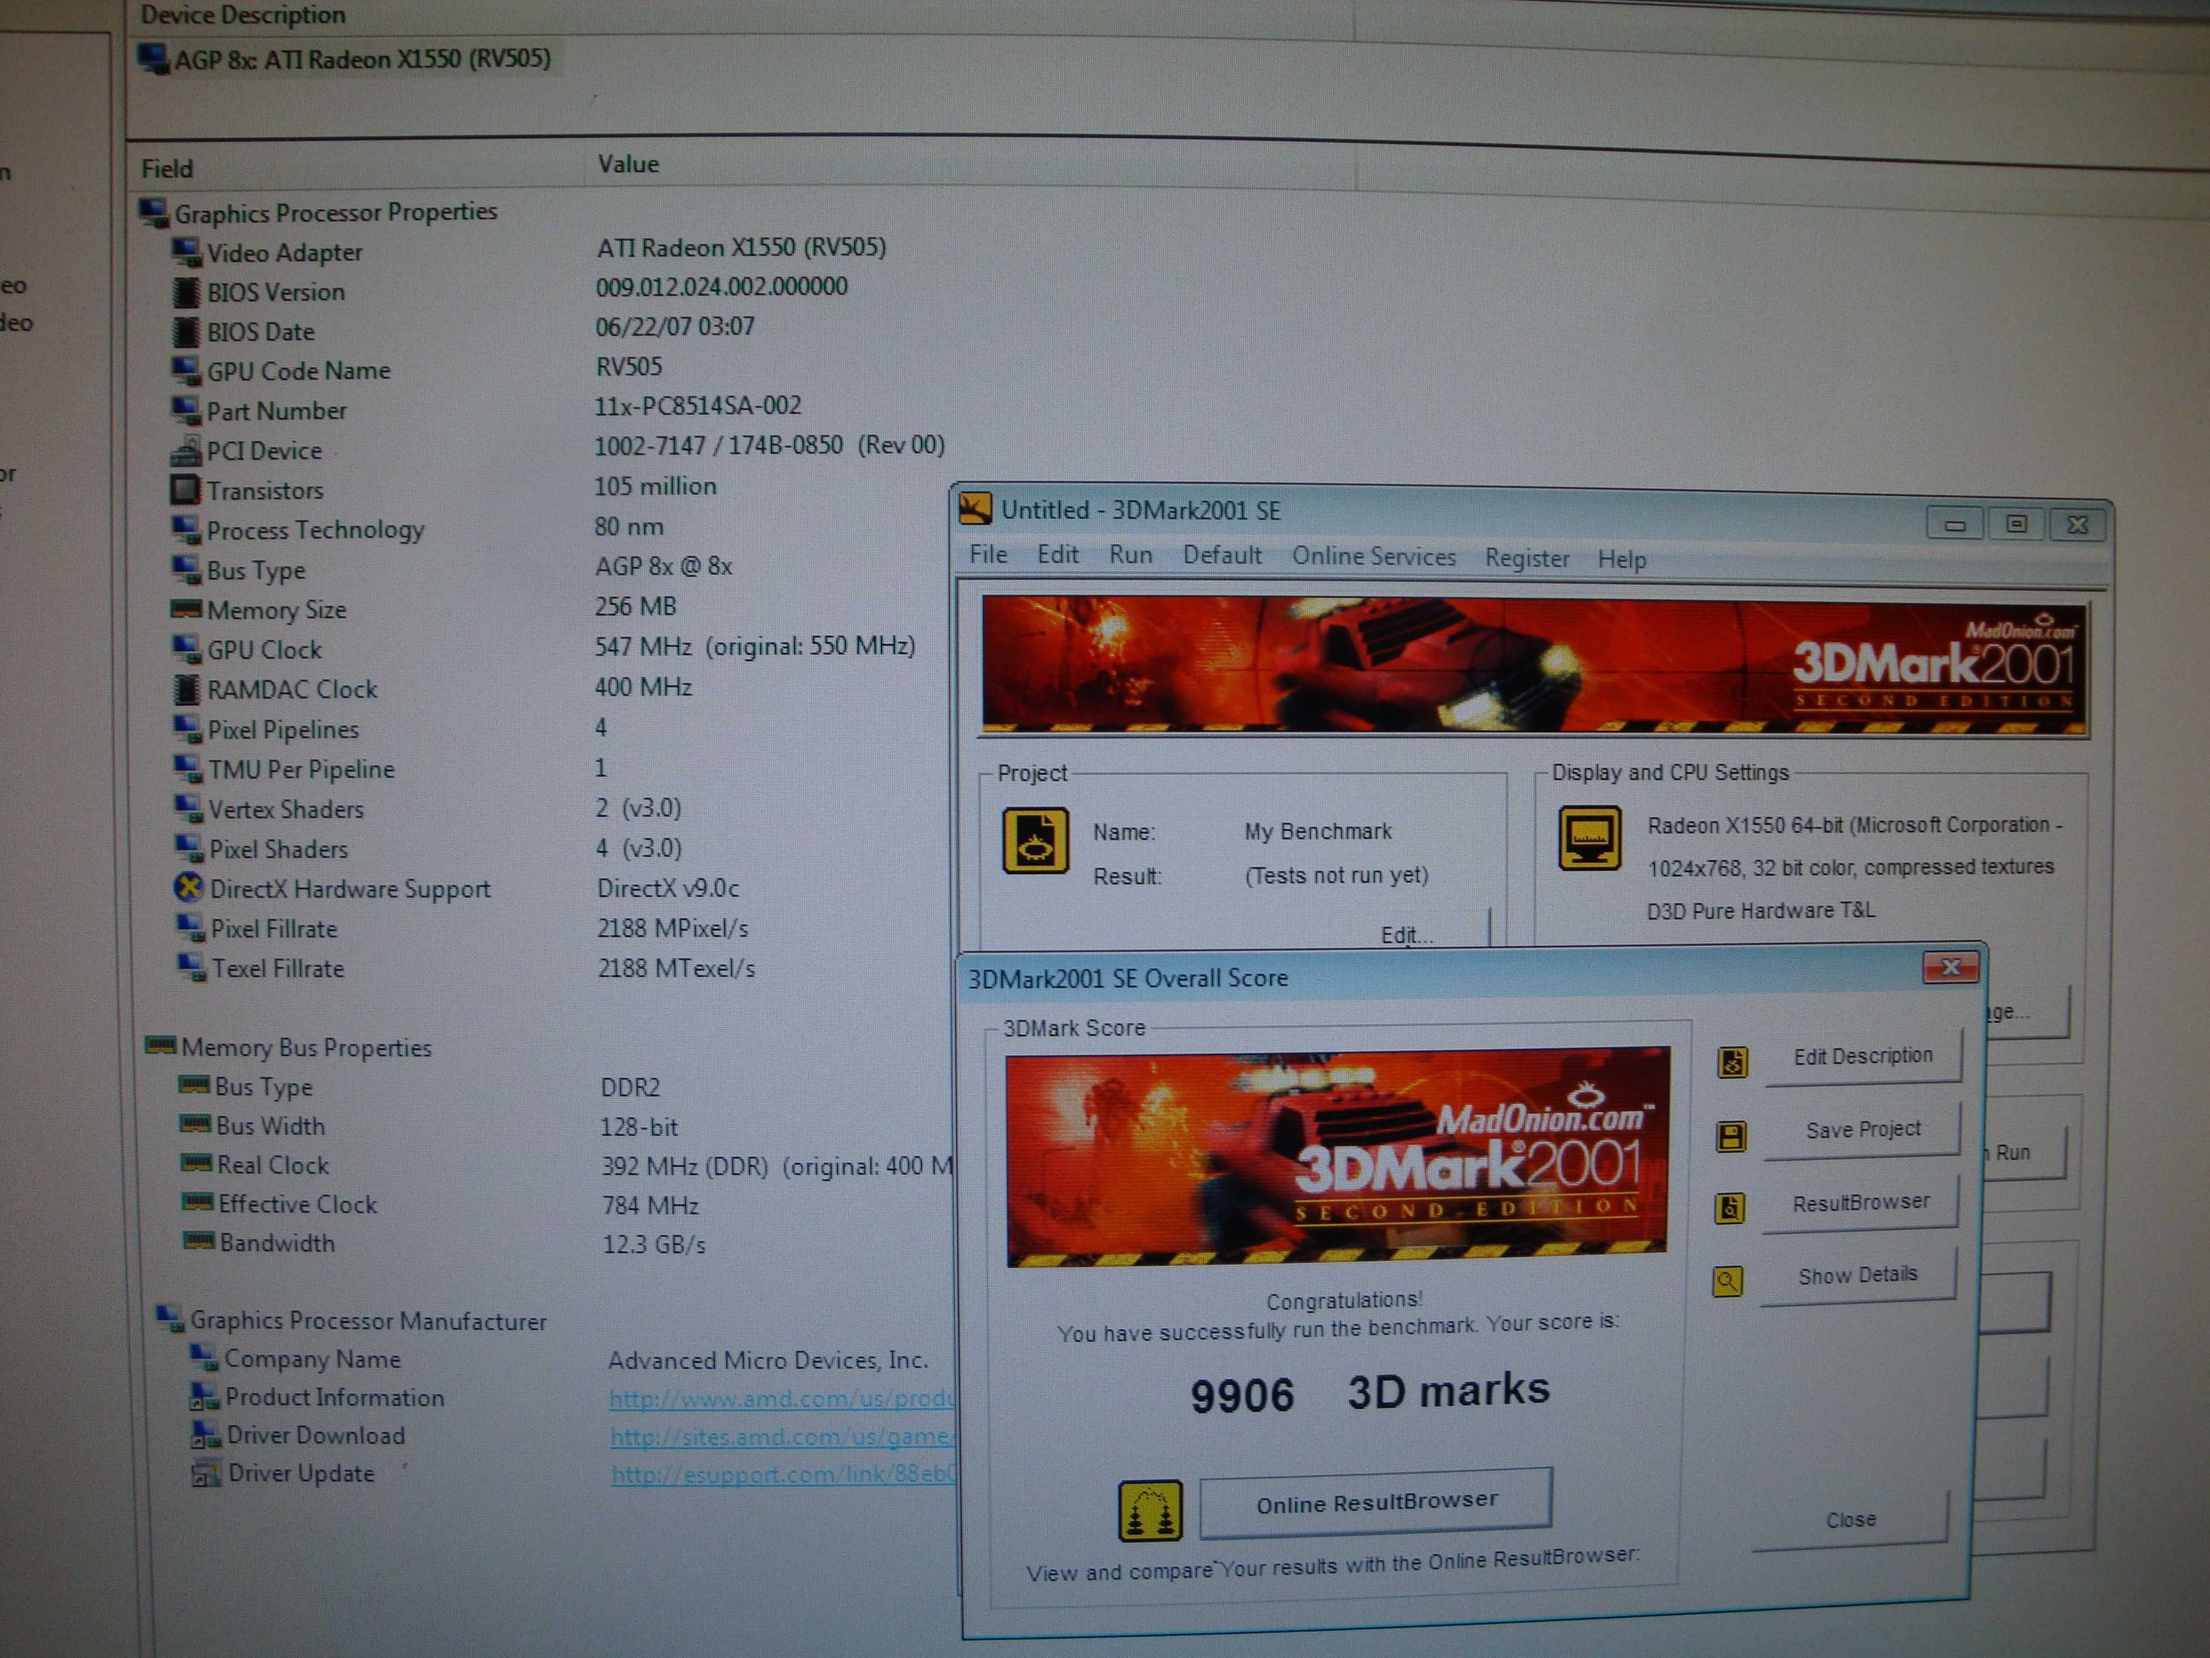Open the Driver Download sites.amd.com link
Screen dimensions: 2210x1658
pos(781,1436)
